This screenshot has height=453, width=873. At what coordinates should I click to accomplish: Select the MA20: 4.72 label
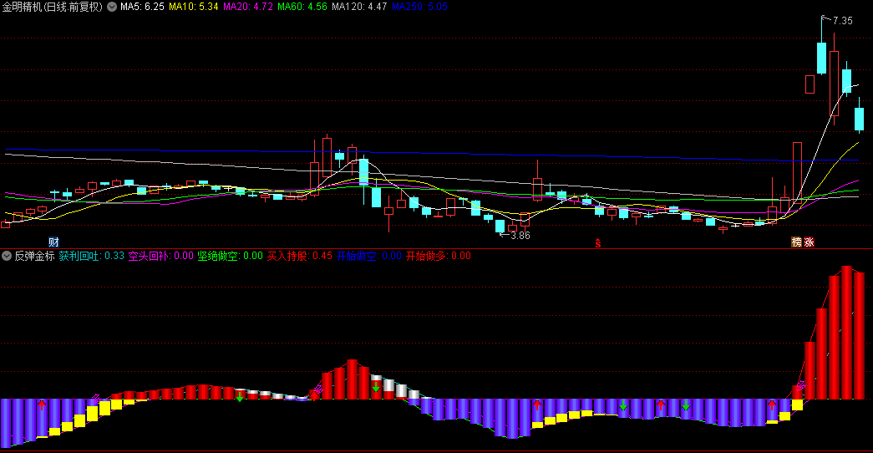point(248,7)
